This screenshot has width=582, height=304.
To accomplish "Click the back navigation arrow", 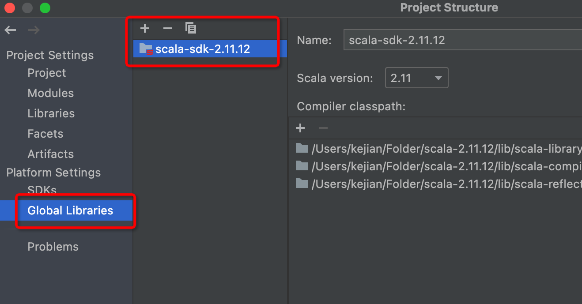I will coord(10,30).
